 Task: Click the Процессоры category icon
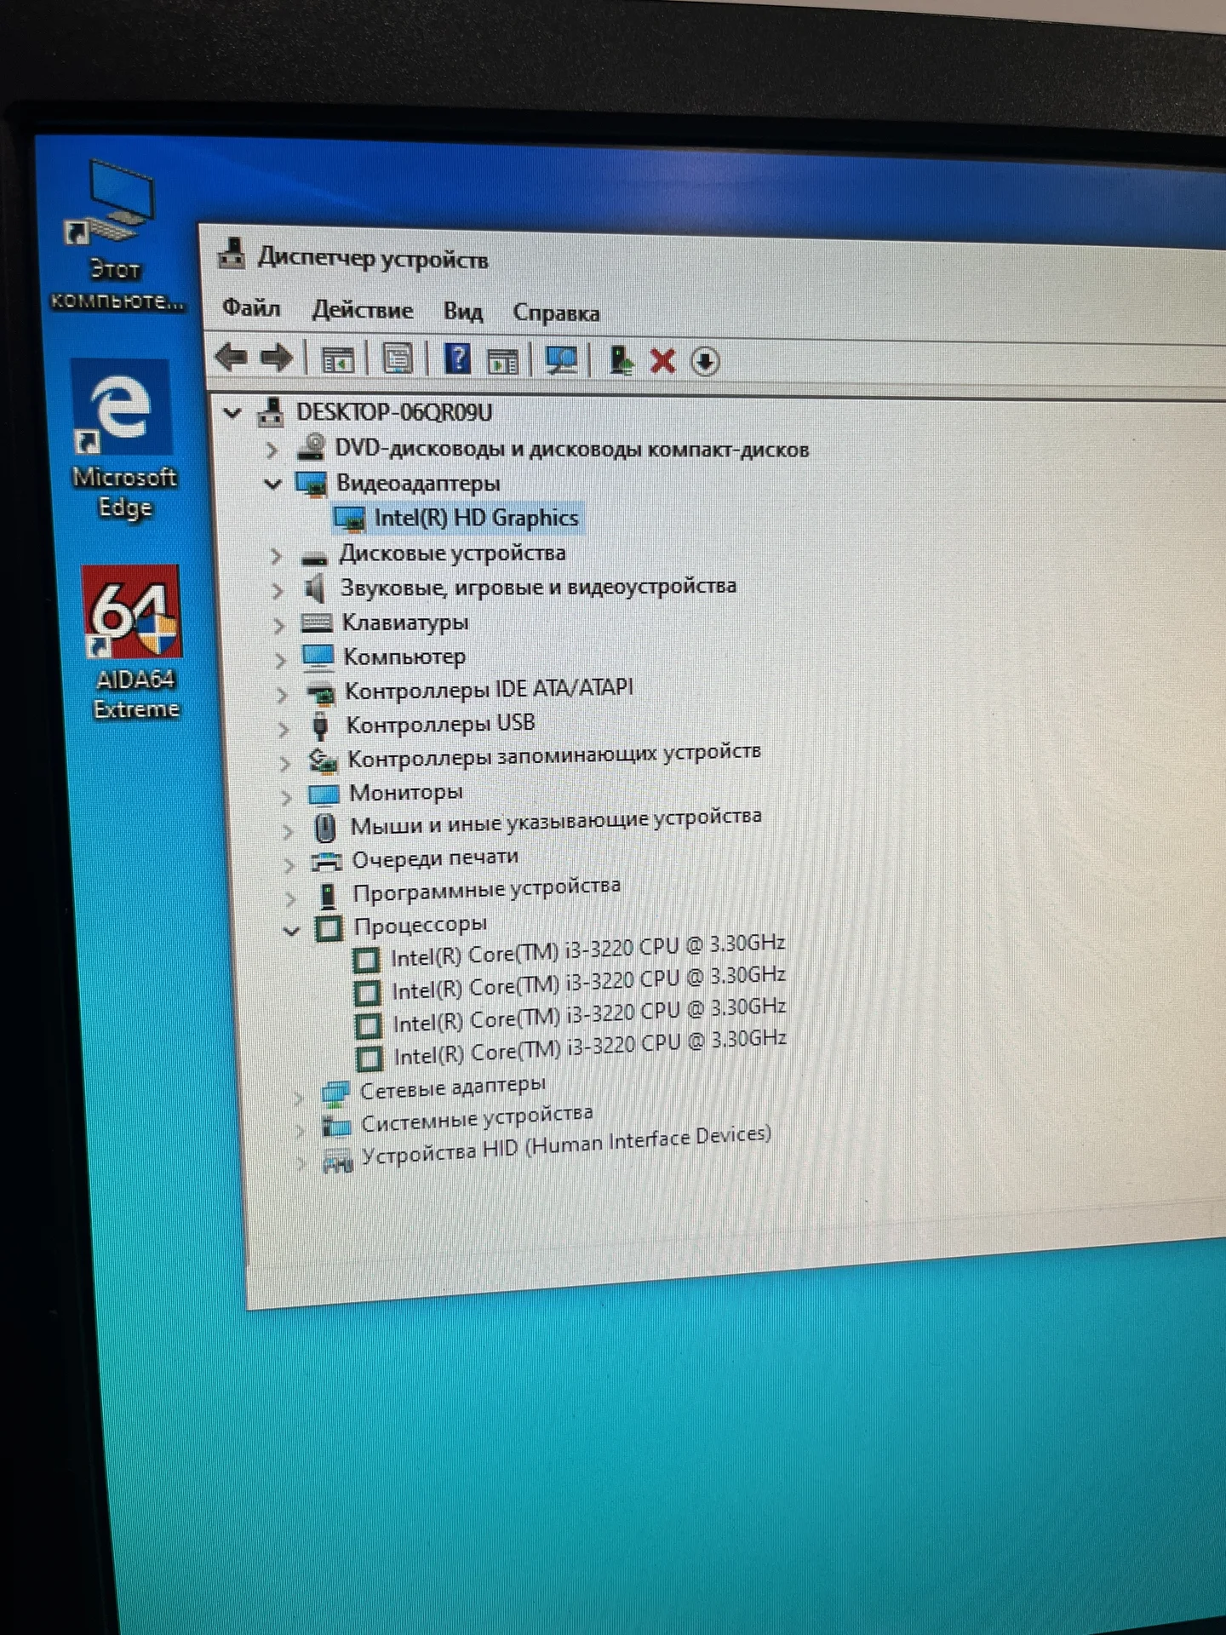pos(329,927)
